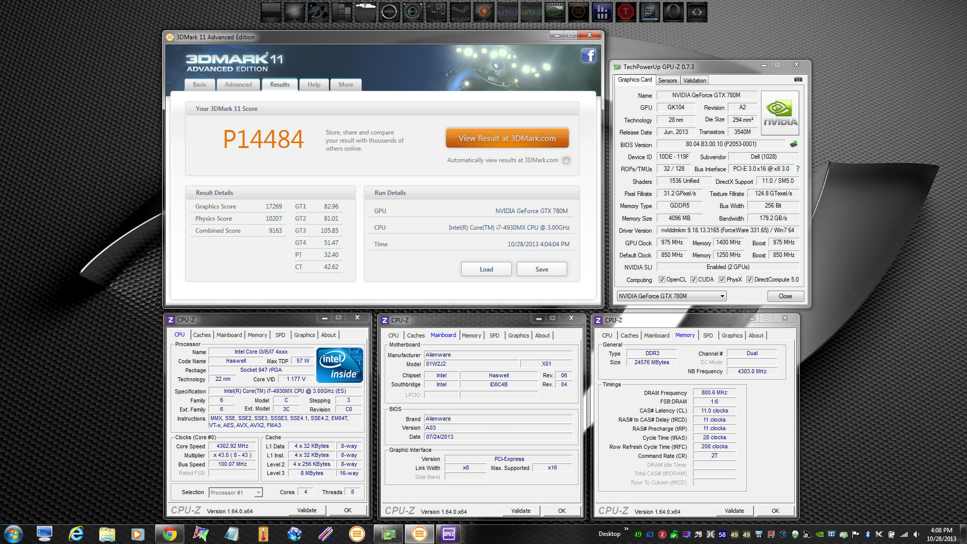Viewport: 967px width, 544px height.
Task: Click View Result at 3DMark.com button
Action: pos(507,138)
